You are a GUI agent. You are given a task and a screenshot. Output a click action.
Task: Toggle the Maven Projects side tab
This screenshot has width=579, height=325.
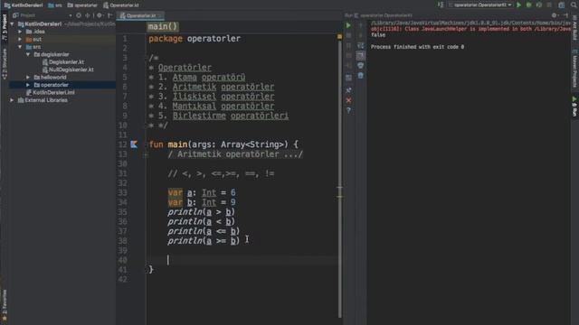coord(574,69)
